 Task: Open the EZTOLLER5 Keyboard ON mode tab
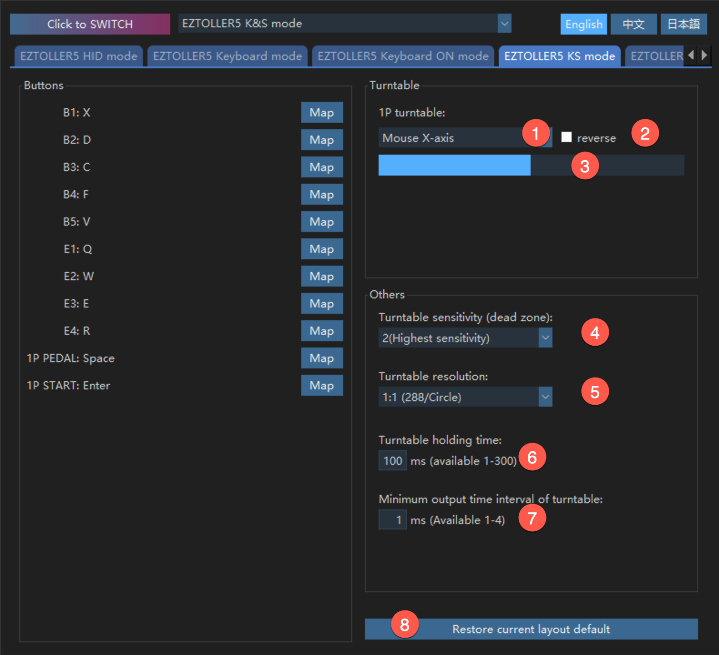tap(403, 56)
